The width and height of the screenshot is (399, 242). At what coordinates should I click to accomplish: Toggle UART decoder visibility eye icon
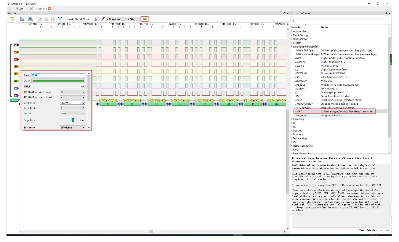pos(82,87)
